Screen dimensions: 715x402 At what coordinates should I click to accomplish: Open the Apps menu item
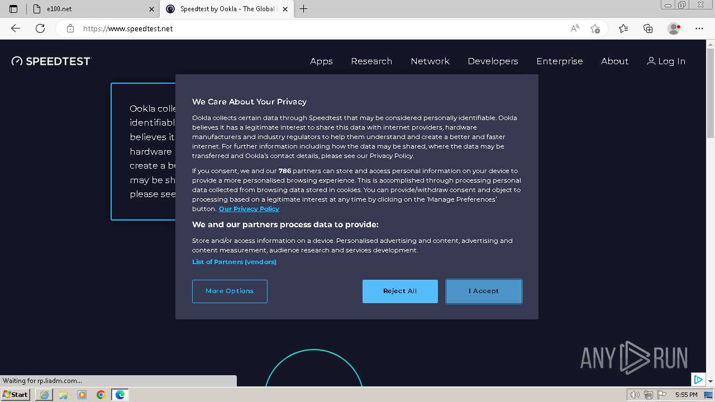pyautogui.click(x=321, y=61)
